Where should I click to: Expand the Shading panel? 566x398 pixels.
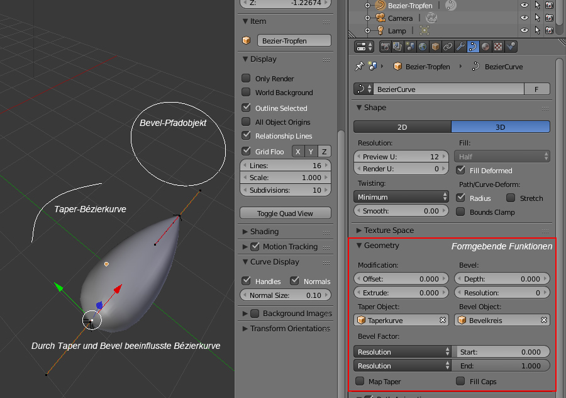[x=264, y=232]
